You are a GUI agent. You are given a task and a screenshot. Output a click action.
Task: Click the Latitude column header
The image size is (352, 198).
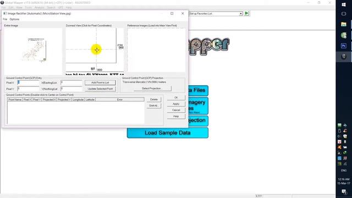[90, 100]
